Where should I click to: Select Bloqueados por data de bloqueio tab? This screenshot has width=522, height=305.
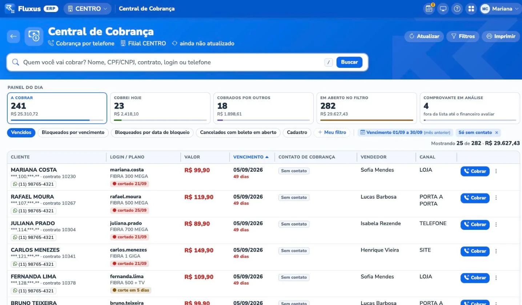[x=152, y=133]
